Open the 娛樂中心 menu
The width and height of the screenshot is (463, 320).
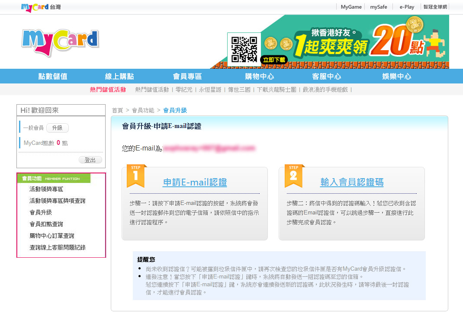click(396, 77)
